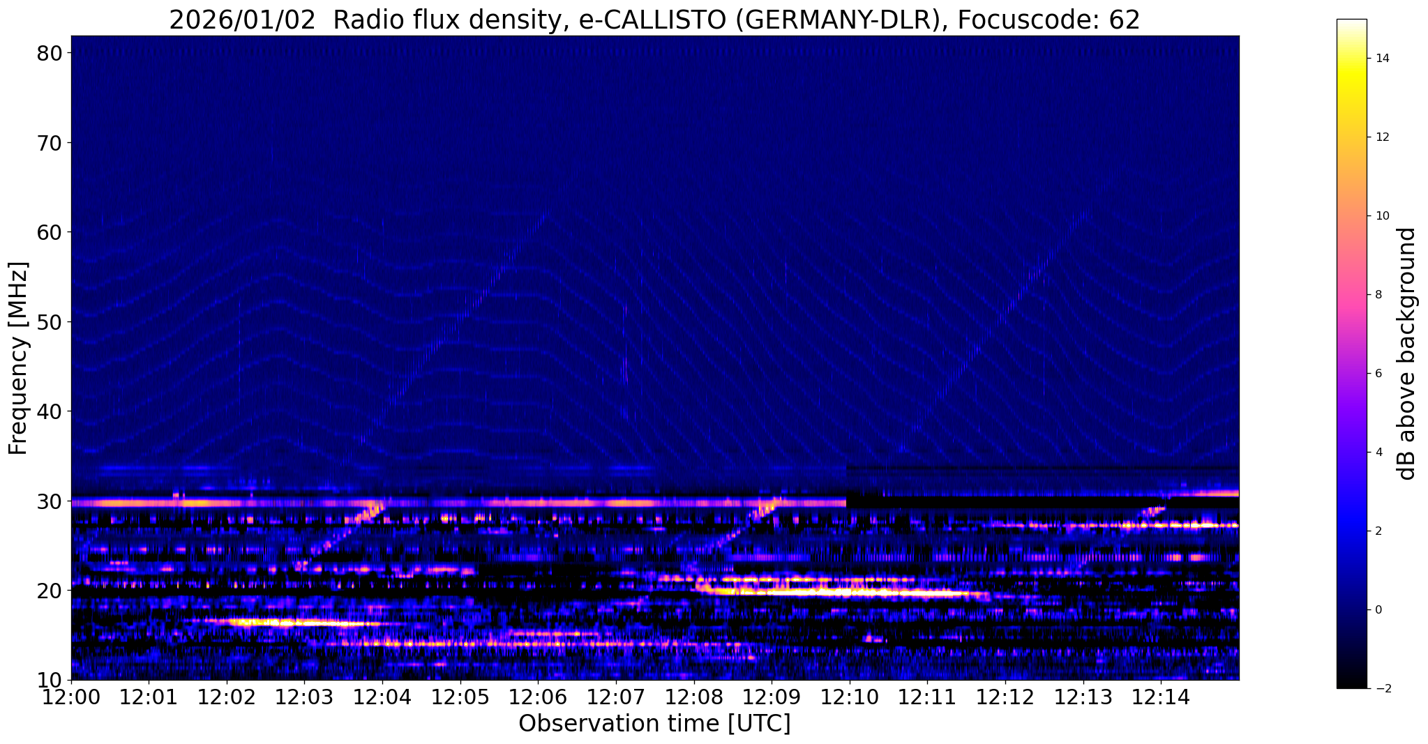Screen dimensions: 1428x744
Task: Click the colorbar tick label 6
Action: (1378, 374)
